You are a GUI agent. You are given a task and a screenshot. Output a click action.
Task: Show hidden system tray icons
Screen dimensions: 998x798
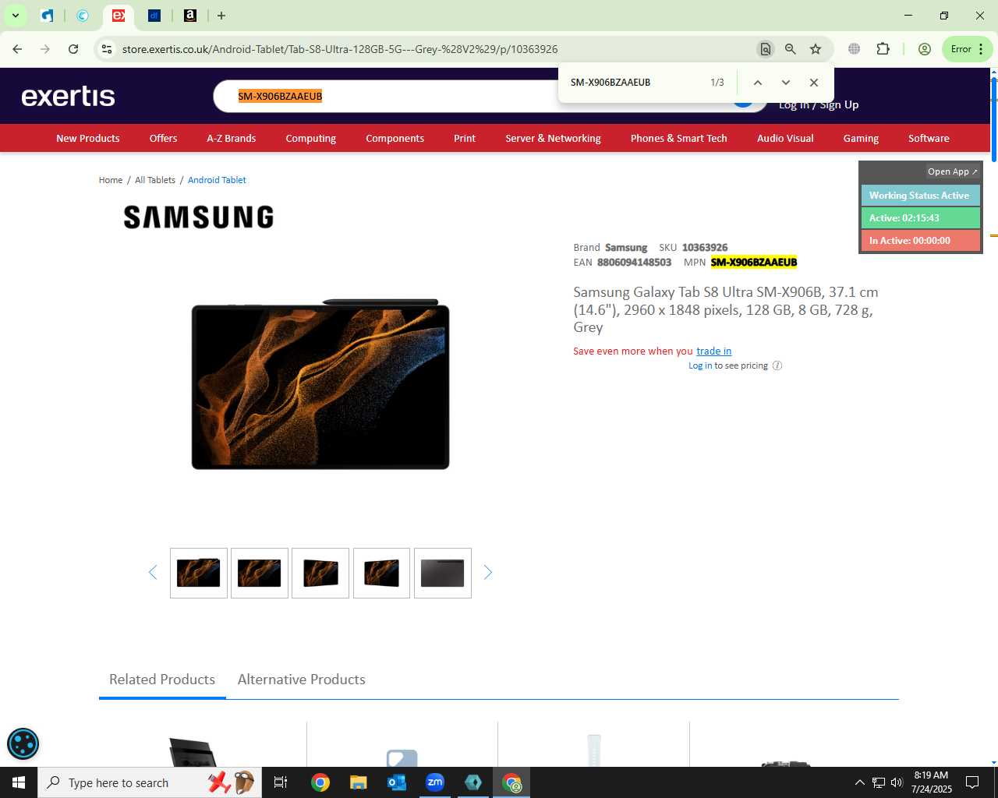click(x=859, y=782)
